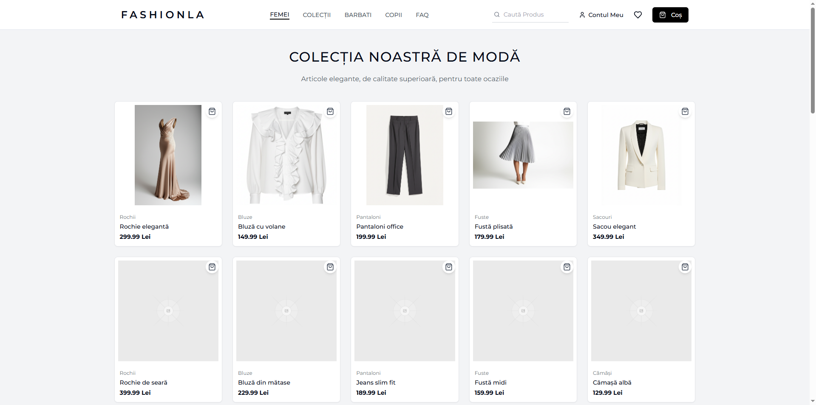Open the FAQ page link

(422, 15)
